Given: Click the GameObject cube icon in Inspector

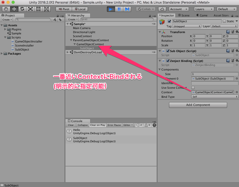Looking at the screenshot, I should tap(162, 22).
